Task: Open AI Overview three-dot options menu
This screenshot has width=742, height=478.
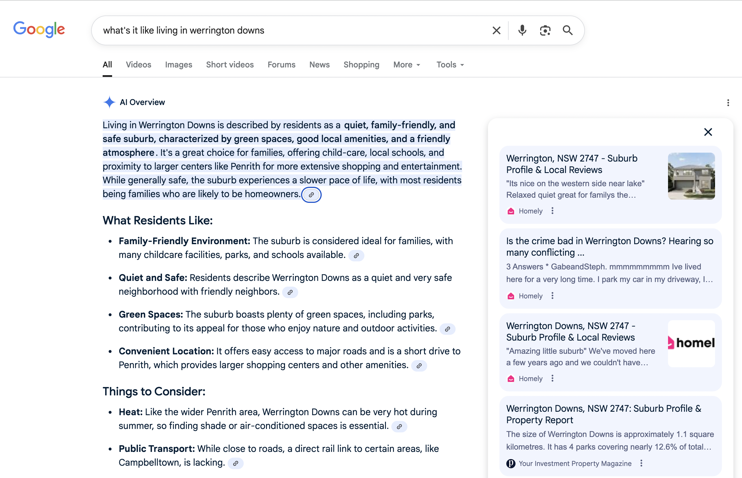Action: tap(728, 103)
